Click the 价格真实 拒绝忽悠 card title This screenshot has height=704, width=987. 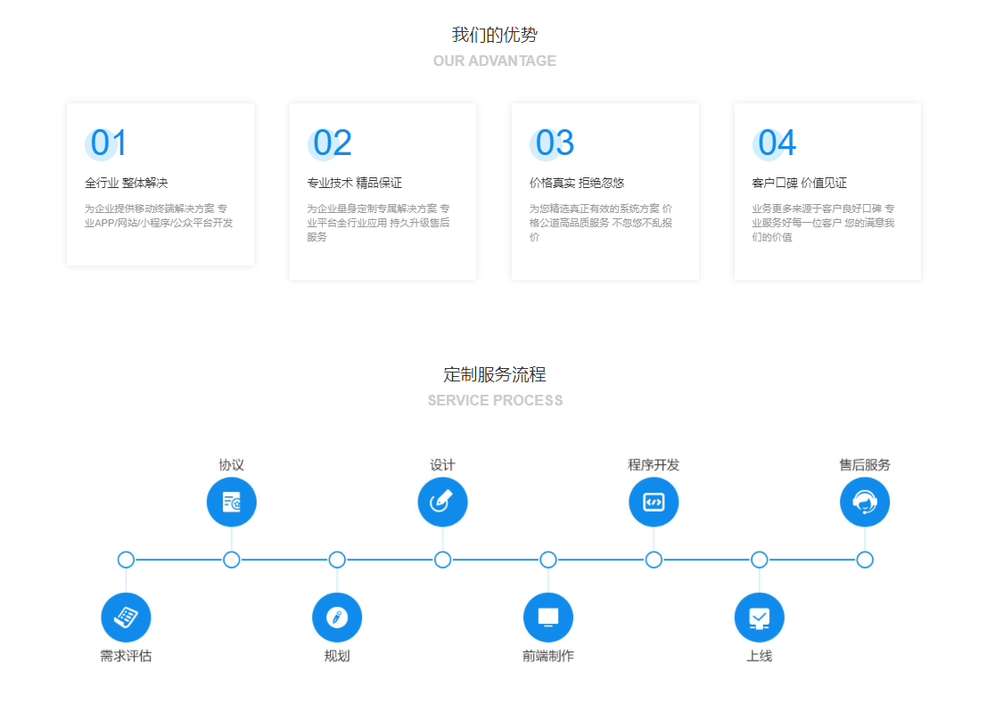click(x=577, y=183)
